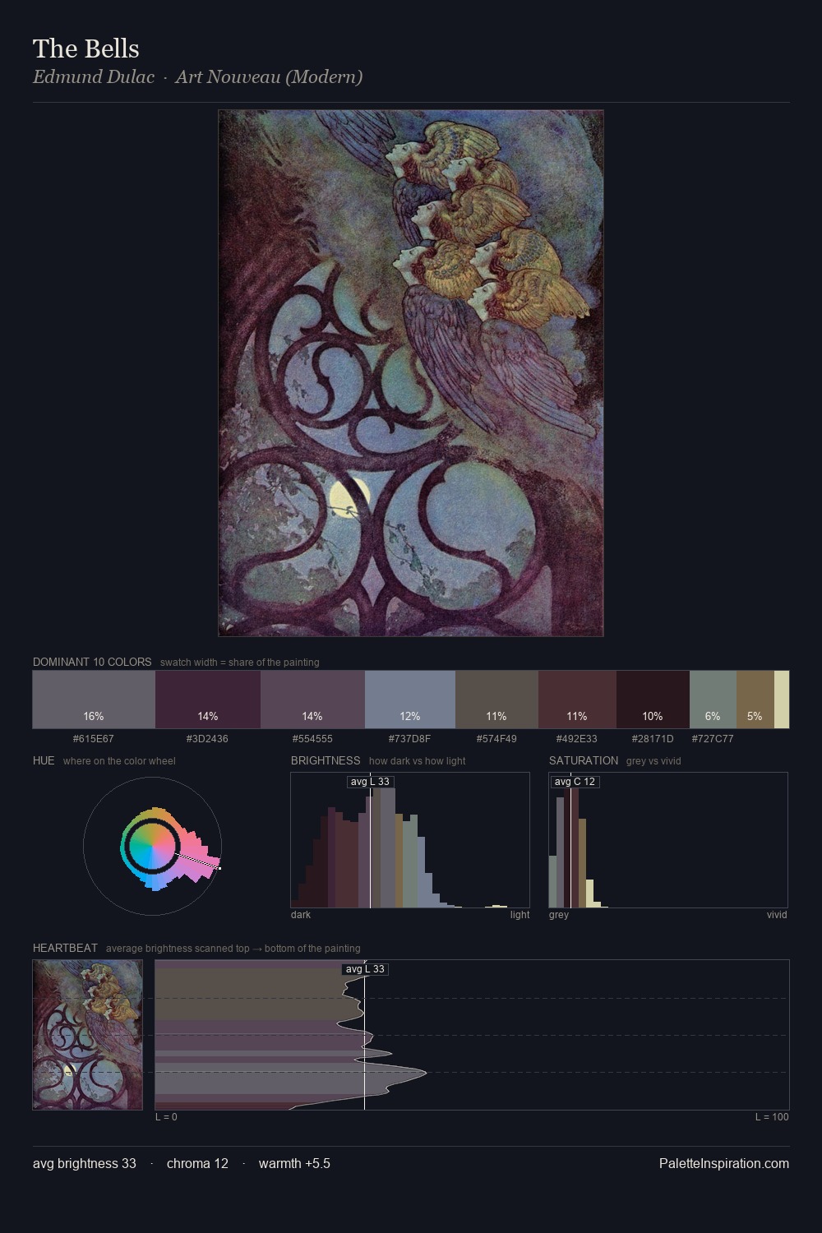
Task: Select the 11% swatch #492E33
Action: (x=577, y=700)
